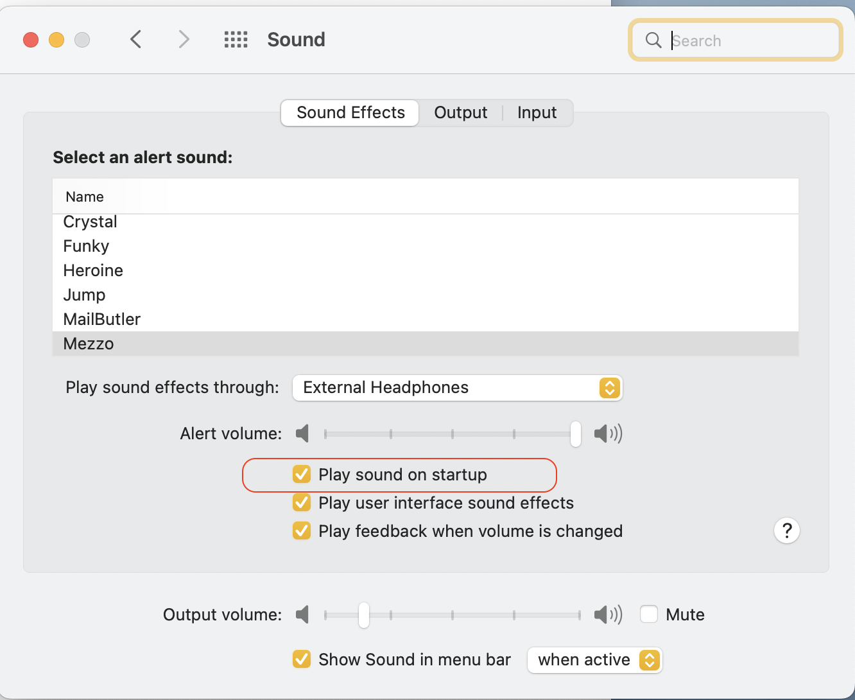
Task: Show all preferences grid icon
Action: 236,40
